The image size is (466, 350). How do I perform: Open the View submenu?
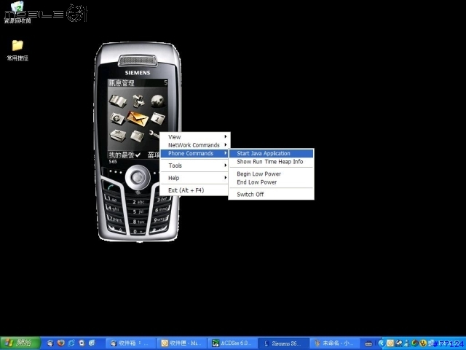pos(195,136)
